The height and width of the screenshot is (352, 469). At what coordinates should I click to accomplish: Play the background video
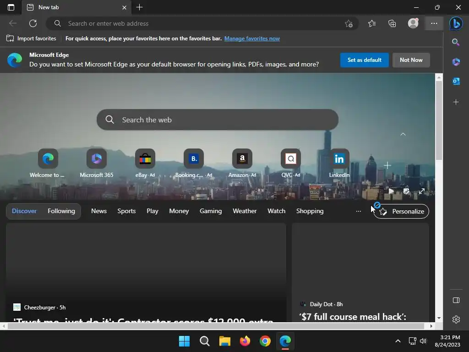point(391,191)
